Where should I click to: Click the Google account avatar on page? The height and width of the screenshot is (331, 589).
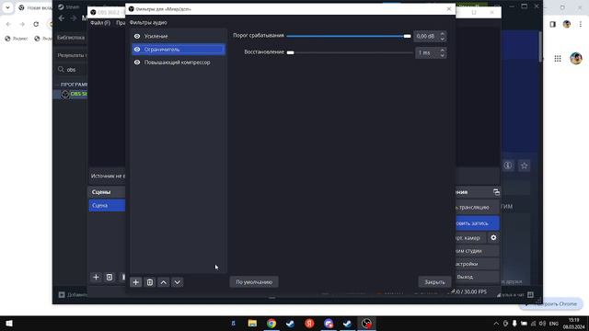(576, 59)
